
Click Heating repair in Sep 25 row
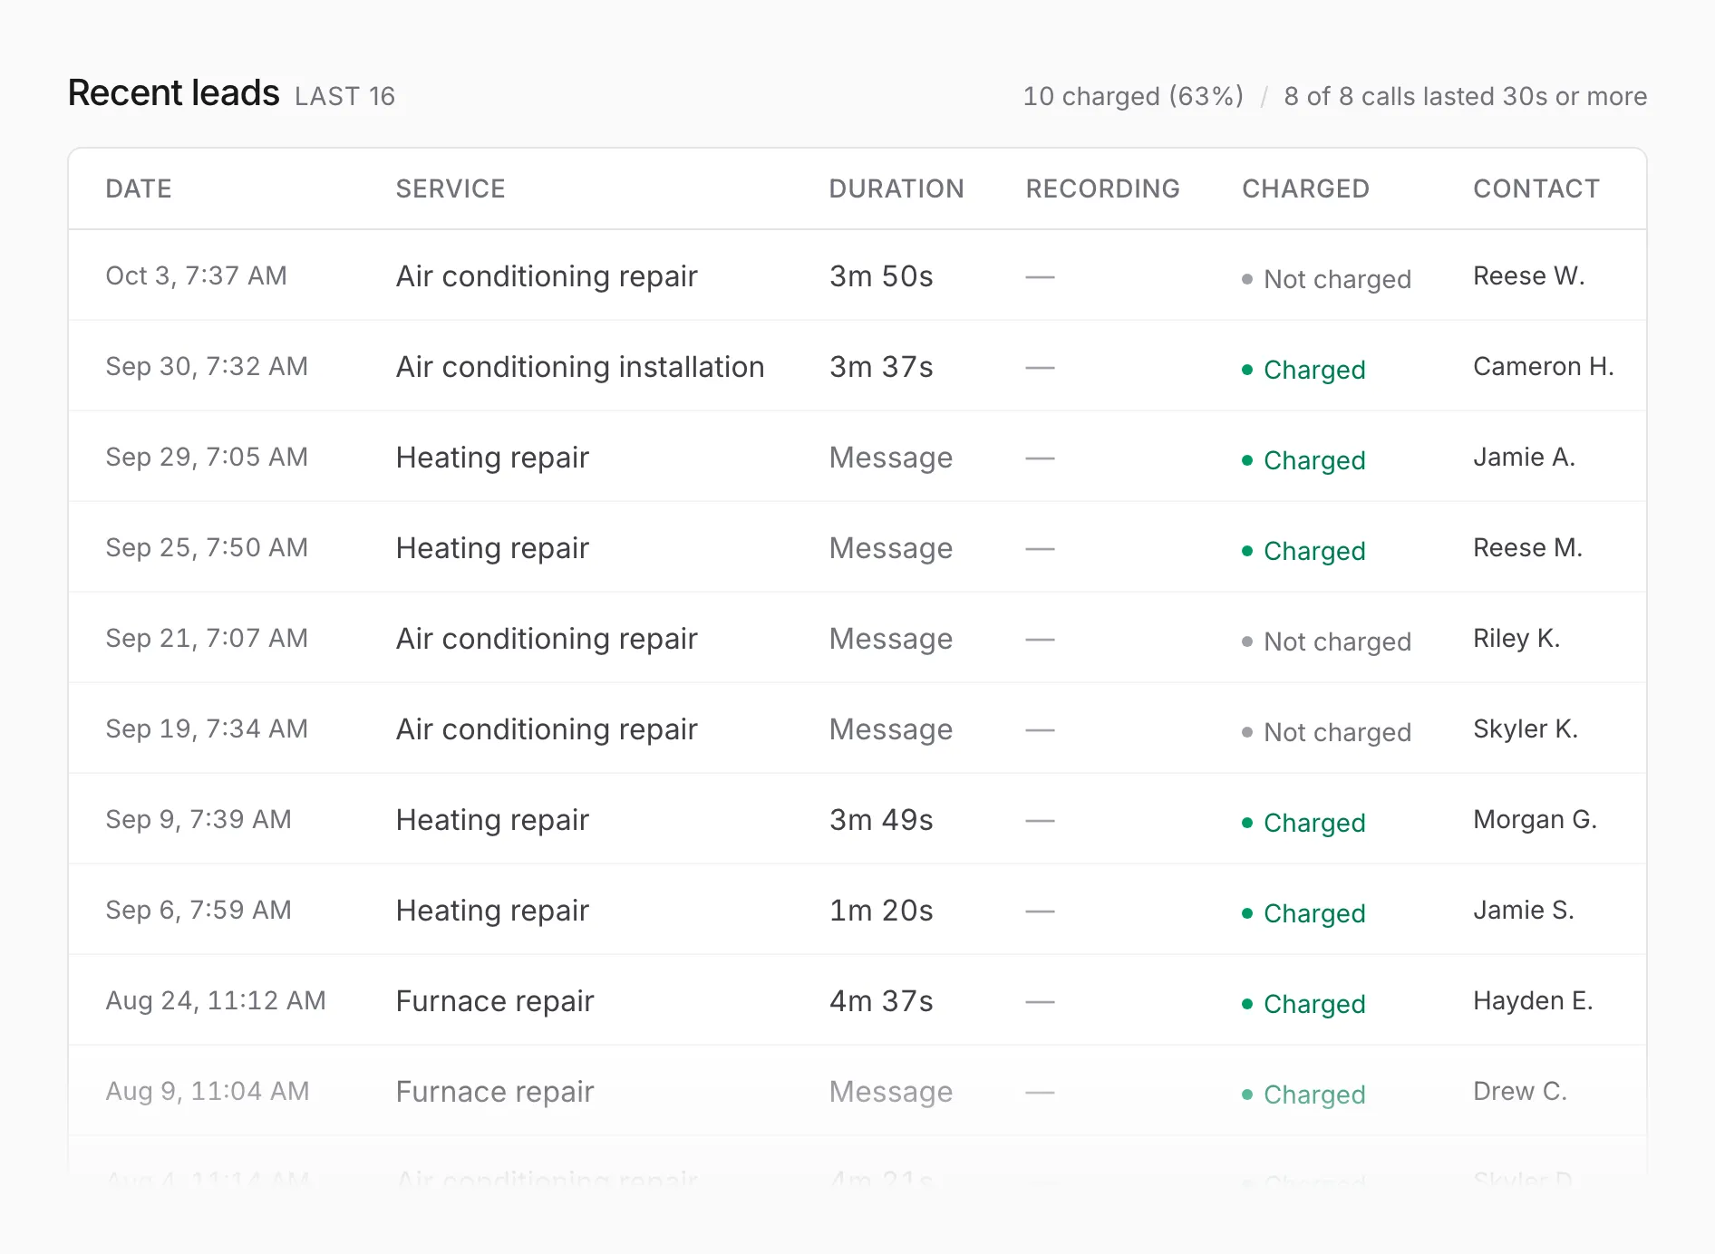[492, 548]
